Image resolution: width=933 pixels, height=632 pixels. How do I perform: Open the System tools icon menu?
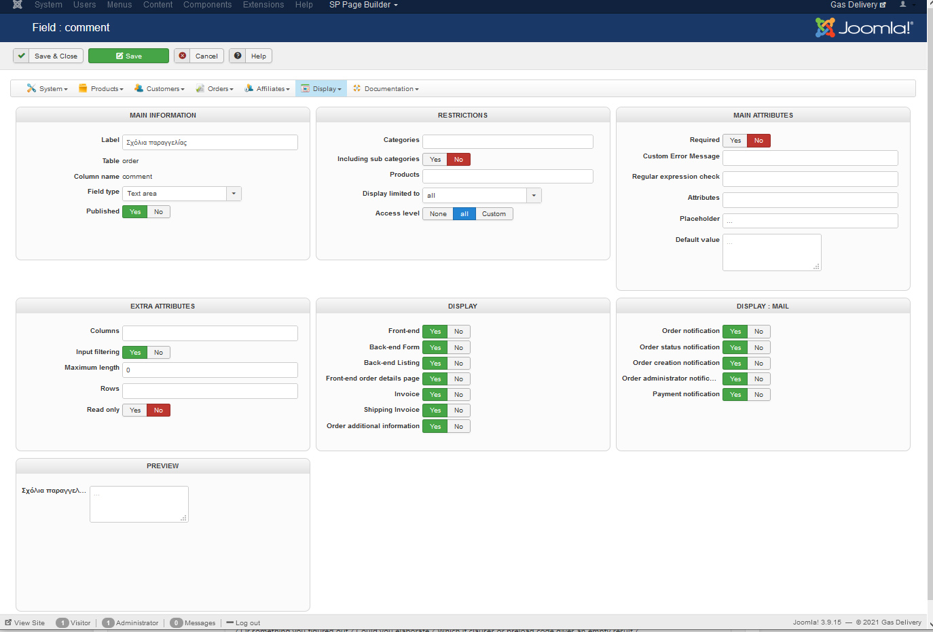[x=31, y=88]
